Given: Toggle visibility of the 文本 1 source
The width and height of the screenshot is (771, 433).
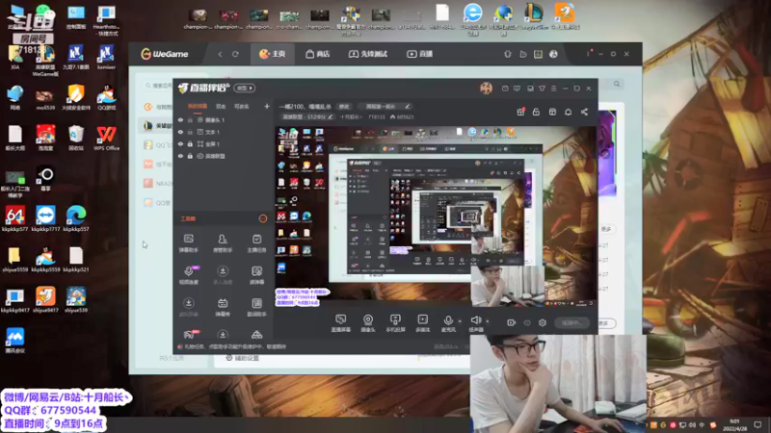Looking at the screenshot, I should click(x=180, y=132).
